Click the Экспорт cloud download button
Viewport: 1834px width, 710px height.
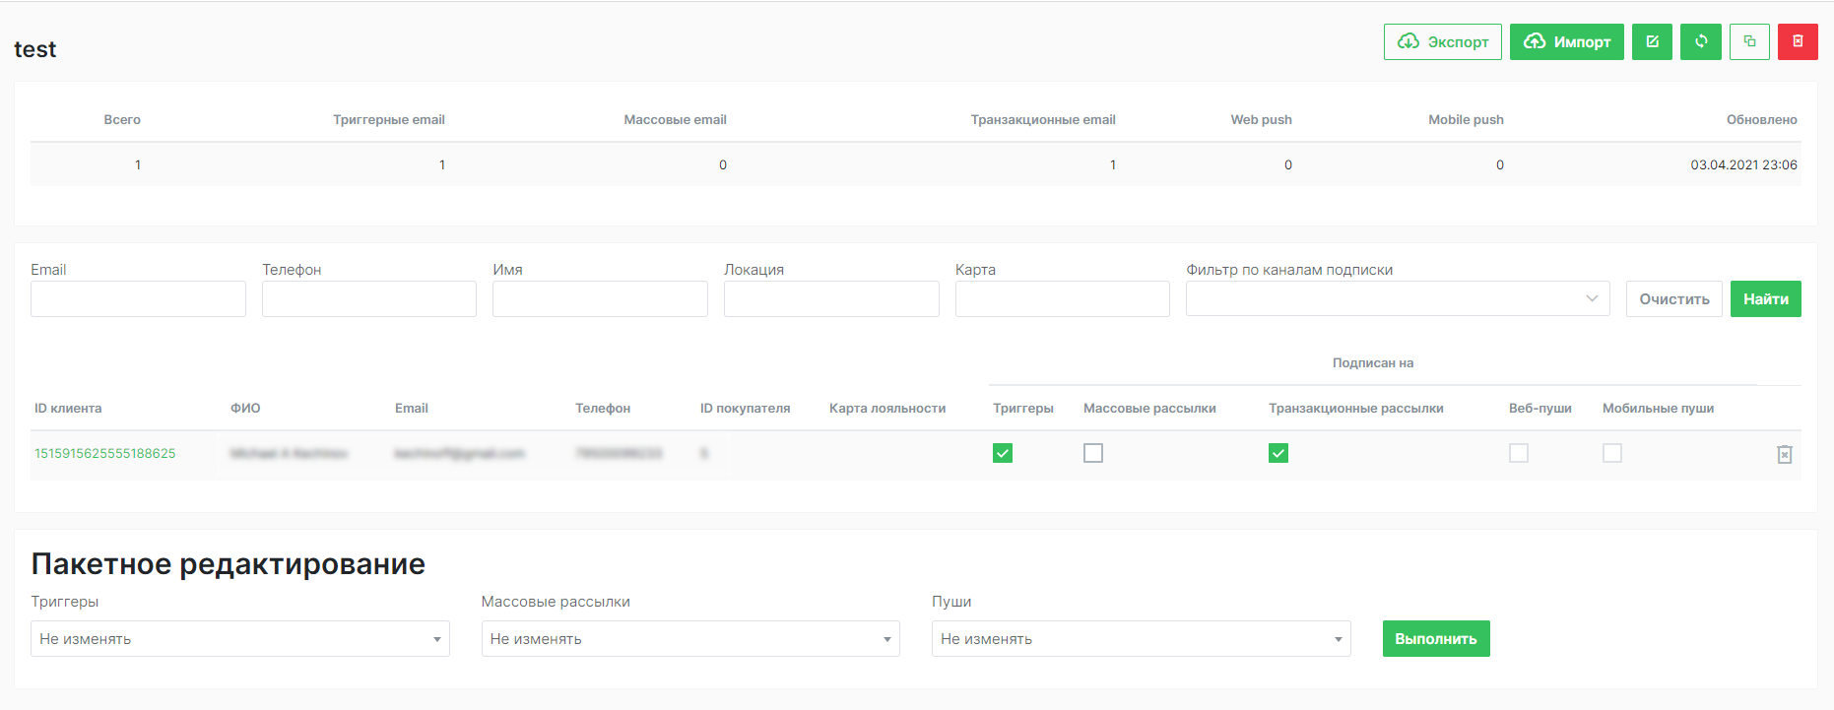[1442, 41]
